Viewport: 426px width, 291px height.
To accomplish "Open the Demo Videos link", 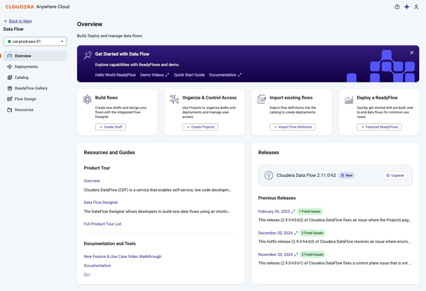I will [x=152, y=75].
